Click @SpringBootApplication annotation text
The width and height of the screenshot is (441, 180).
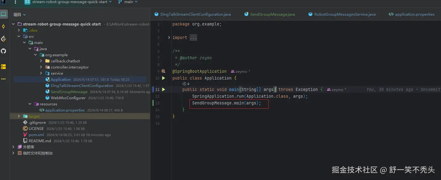[x=199, y=71]
